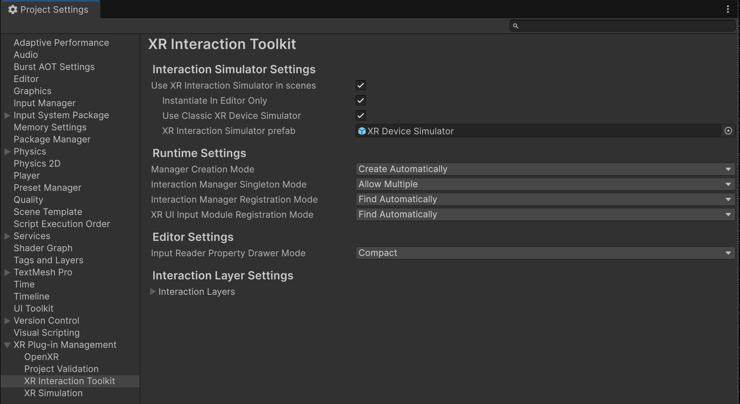Open the window options kebab menu
The width and height of the screenshot is (740, 404).
pos(728,9)
